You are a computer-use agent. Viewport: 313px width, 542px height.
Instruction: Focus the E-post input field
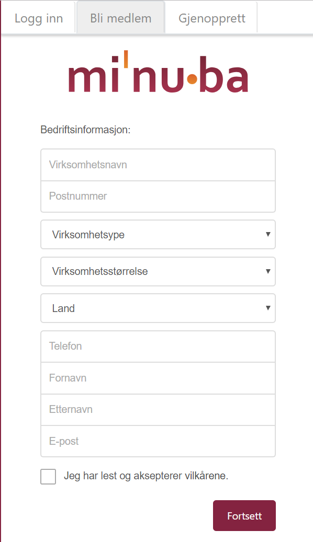click(x=158, y=442)
